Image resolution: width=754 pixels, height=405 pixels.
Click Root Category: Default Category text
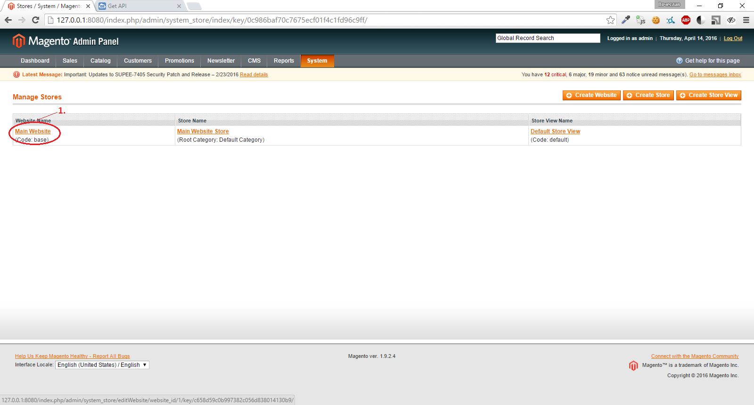pyautogui.click(x=221, y=140)
